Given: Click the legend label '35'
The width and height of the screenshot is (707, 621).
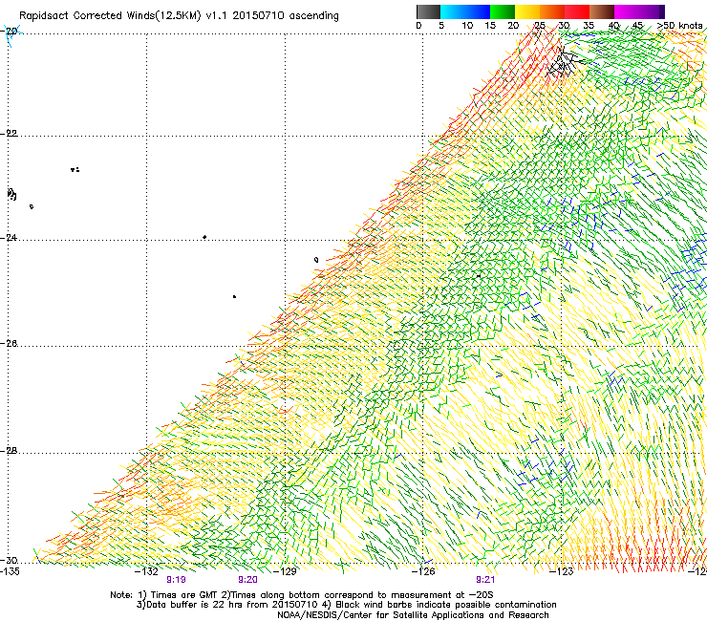Looking at the screenshot, I should click(x=589, y=26).
